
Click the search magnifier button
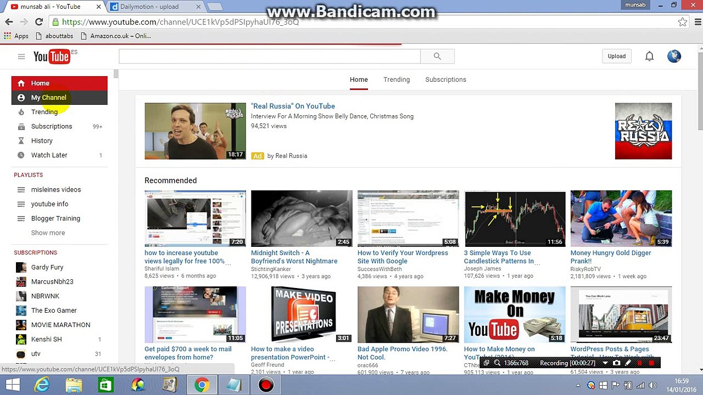tap(437, 56)
